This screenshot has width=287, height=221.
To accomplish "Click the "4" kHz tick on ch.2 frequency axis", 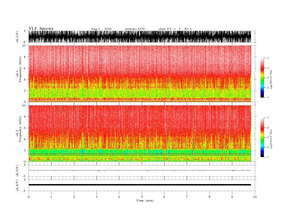I will [25, 139].
